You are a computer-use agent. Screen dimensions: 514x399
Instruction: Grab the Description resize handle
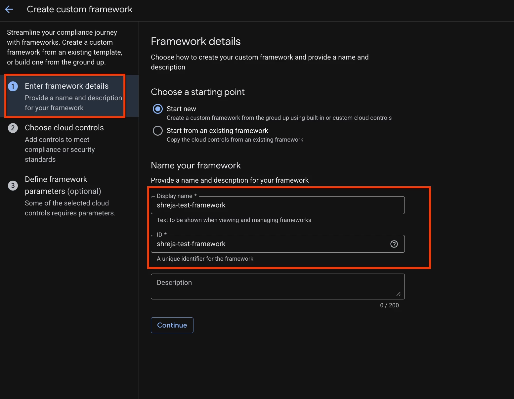coord(399,294)
